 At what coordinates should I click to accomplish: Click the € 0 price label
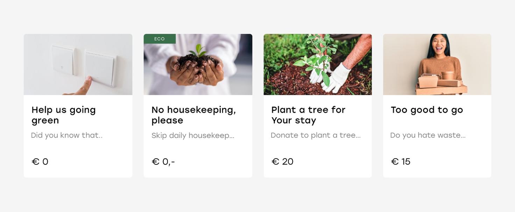[x=40, y=162]
